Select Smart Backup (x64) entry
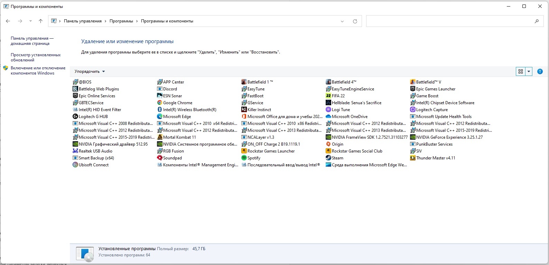 [x=93, y=158]
